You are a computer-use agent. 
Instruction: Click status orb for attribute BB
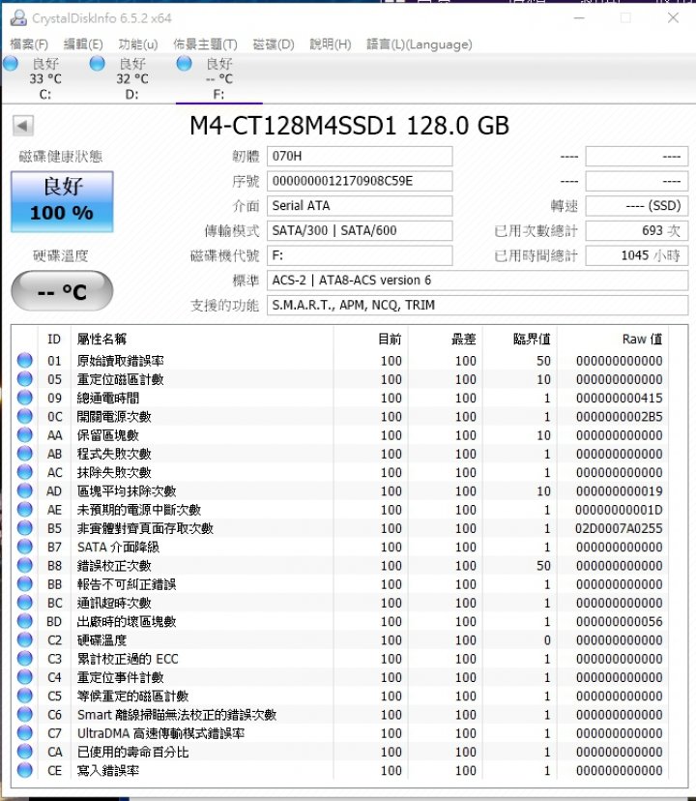(x=24, y=584)
